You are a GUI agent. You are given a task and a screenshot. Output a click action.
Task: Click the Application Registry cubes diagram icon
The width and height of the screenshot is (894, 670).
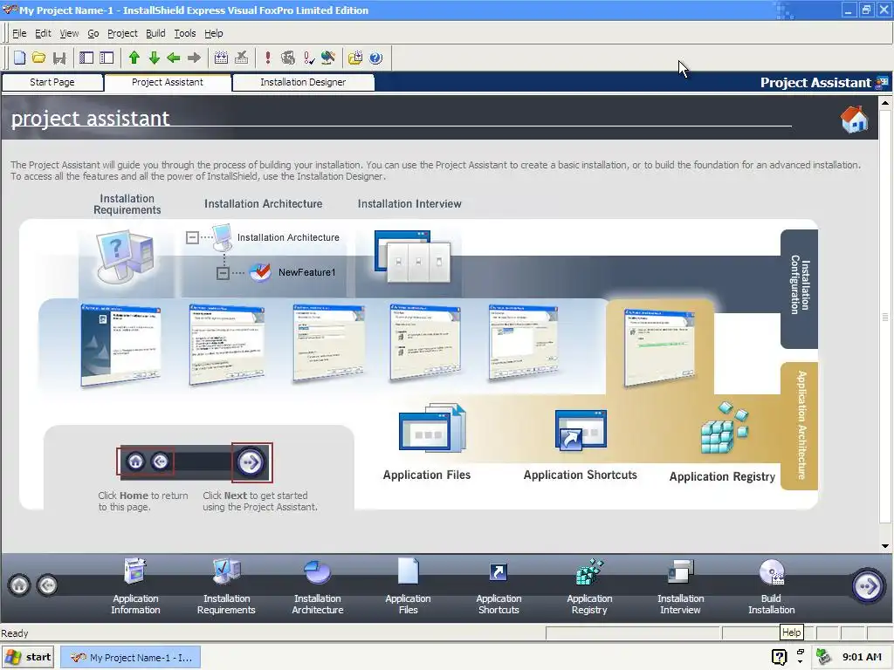tap(724, 427)
